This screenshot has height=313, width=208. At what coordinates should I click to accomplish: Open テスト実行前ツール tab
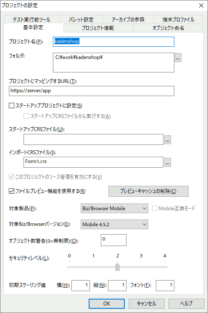tap(32, 19)
